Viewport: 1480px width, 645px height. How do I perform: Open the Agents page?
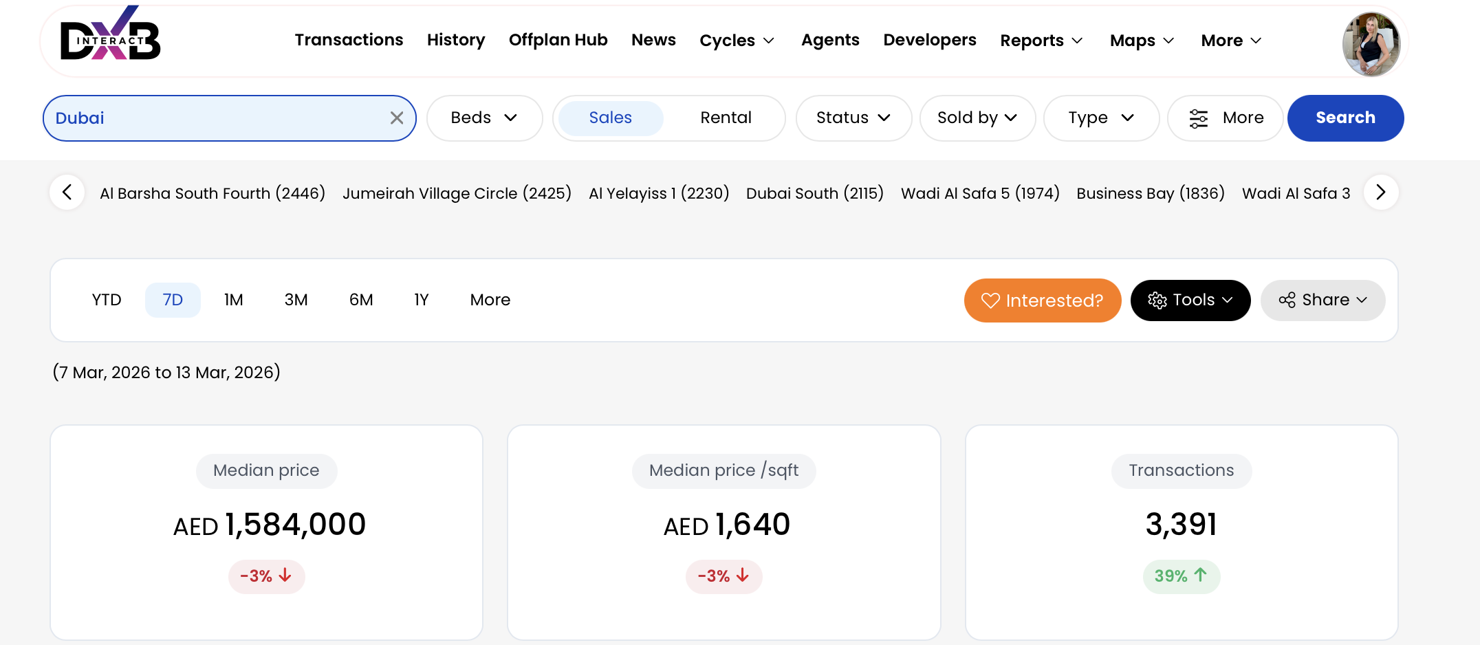click(x=830, y=40)
